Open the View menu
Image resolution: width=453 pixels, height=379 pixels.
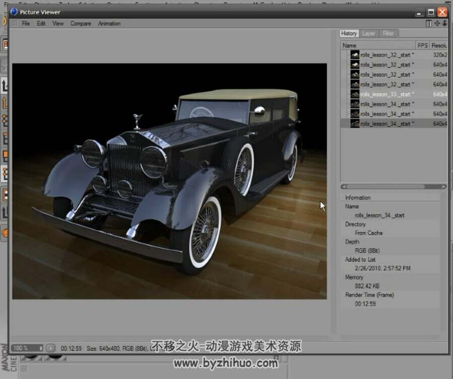coord(58,23)
